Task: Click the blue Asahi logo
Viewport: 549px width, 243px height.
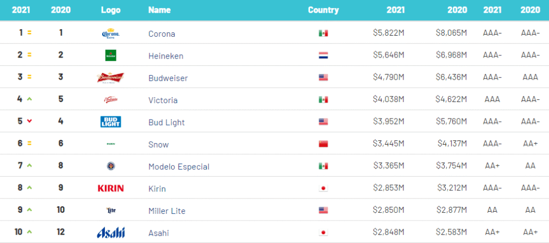Action: point(110,233)
